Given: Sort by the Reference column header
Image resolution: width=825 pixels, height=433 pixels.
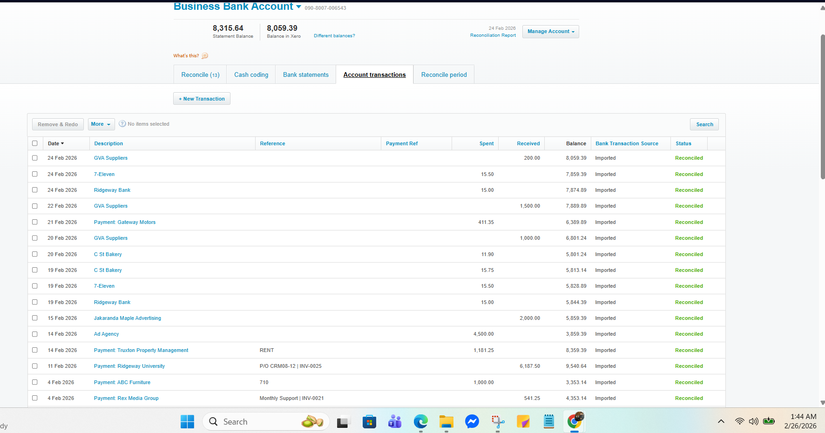Looking at the screenshot, I should point(273,143).
